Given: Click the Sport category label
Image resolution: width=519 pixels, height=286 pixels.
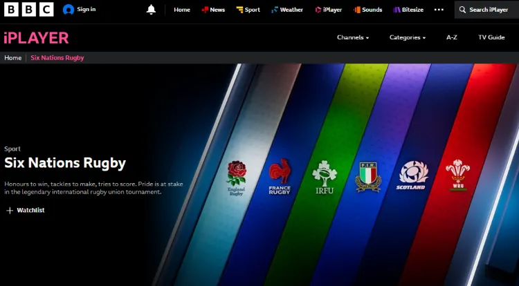Looking at the screenshot, I should [12, 149].
